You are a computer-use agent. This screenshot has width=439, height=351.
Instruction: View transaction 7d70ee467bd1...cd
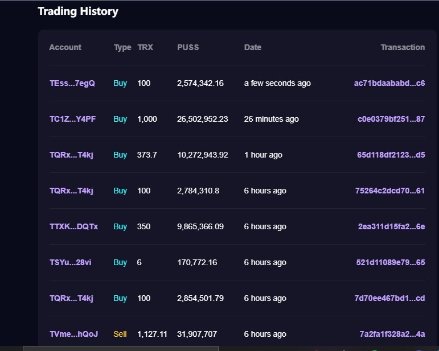[390, 298]
